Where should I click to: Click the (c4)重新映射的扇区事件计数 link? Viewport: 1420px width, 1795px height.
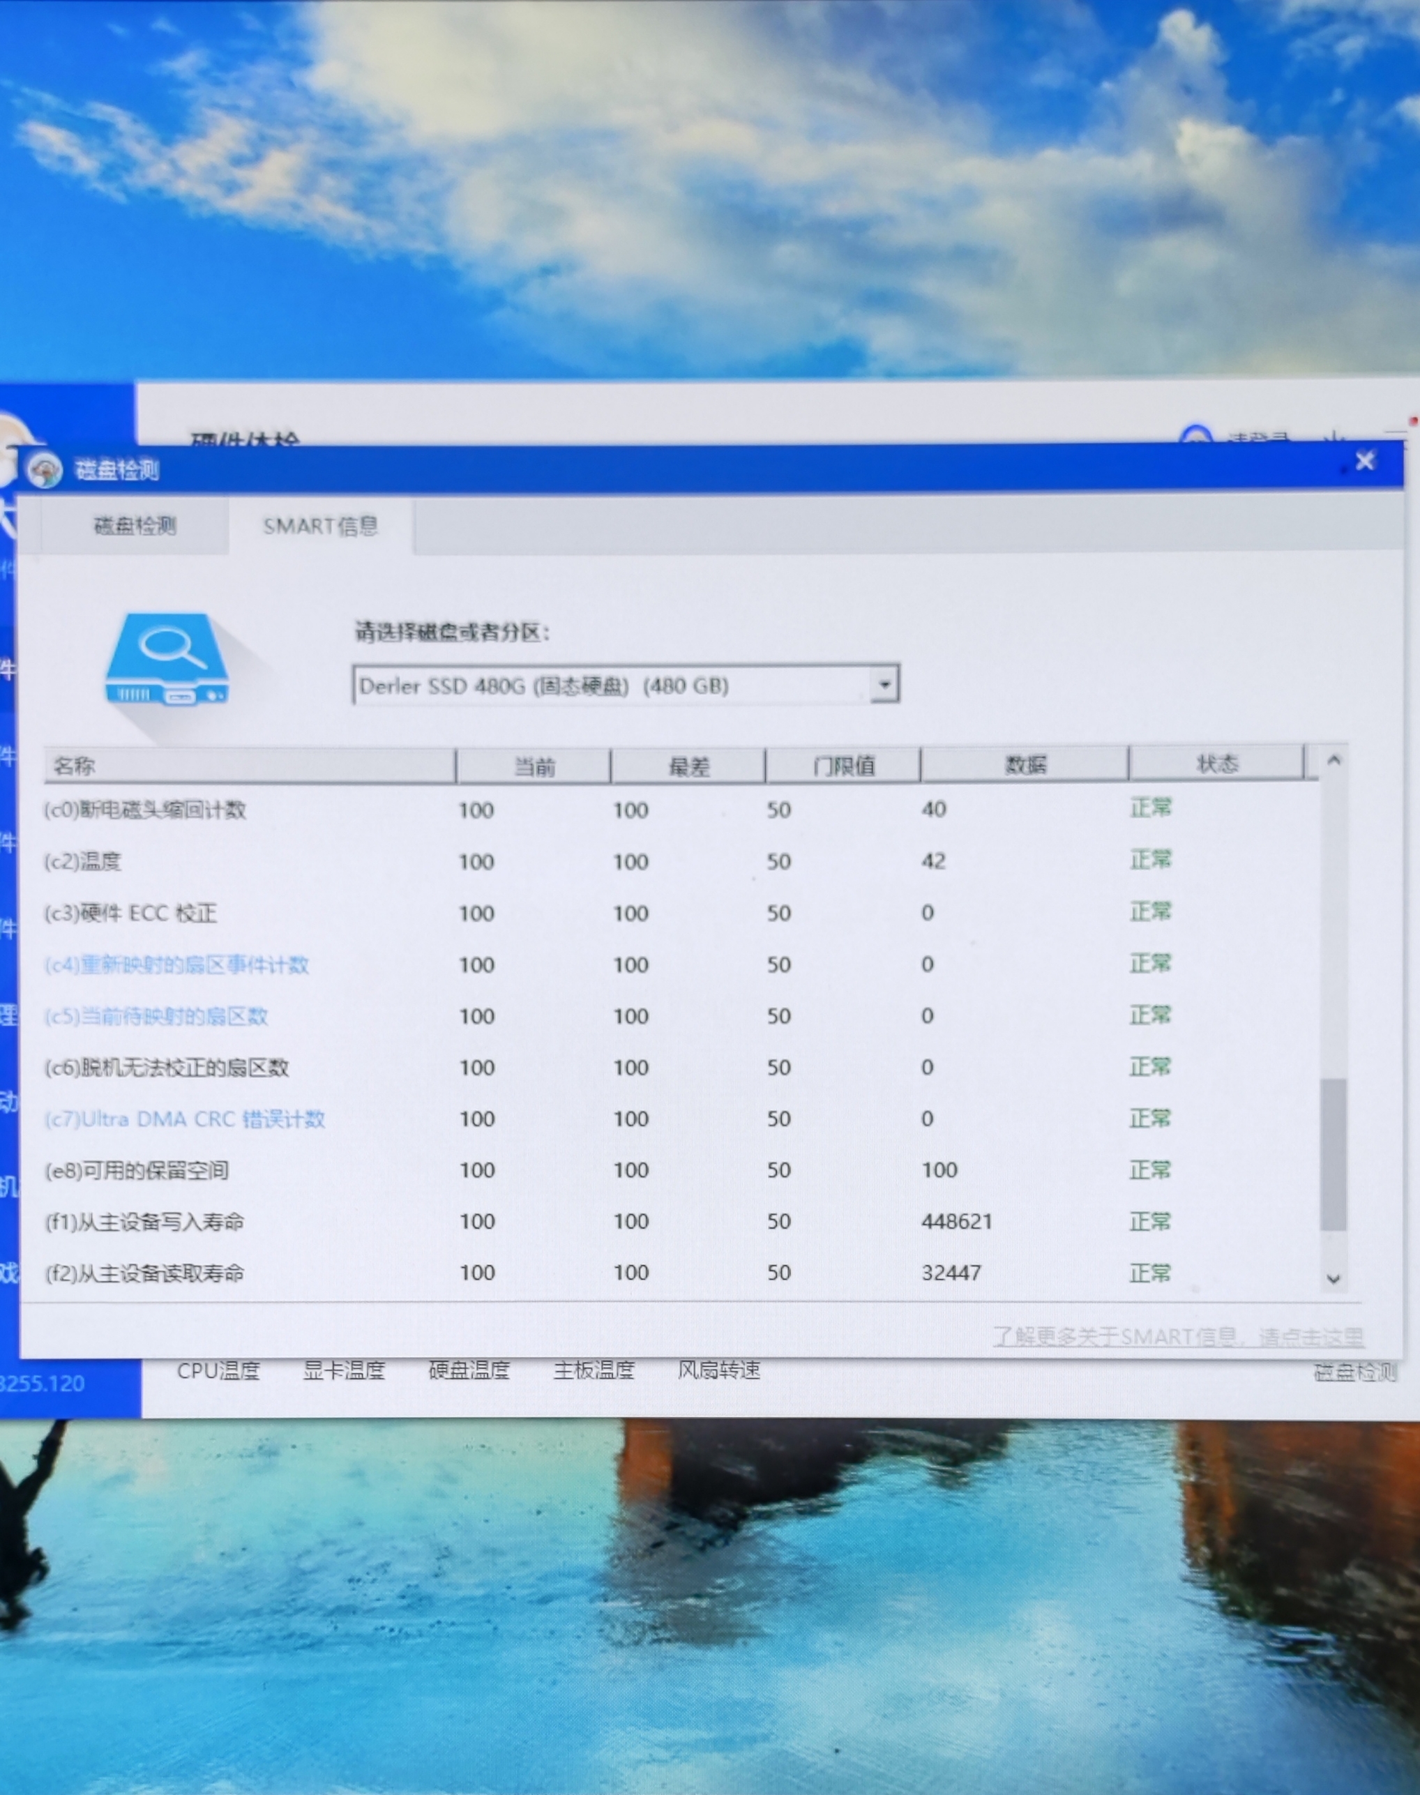tap(176, 964)
